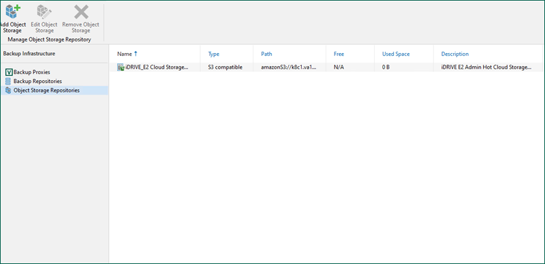The image size is (545, 264).
Task: Click the N/A free space cell
Action: [339, 67]
